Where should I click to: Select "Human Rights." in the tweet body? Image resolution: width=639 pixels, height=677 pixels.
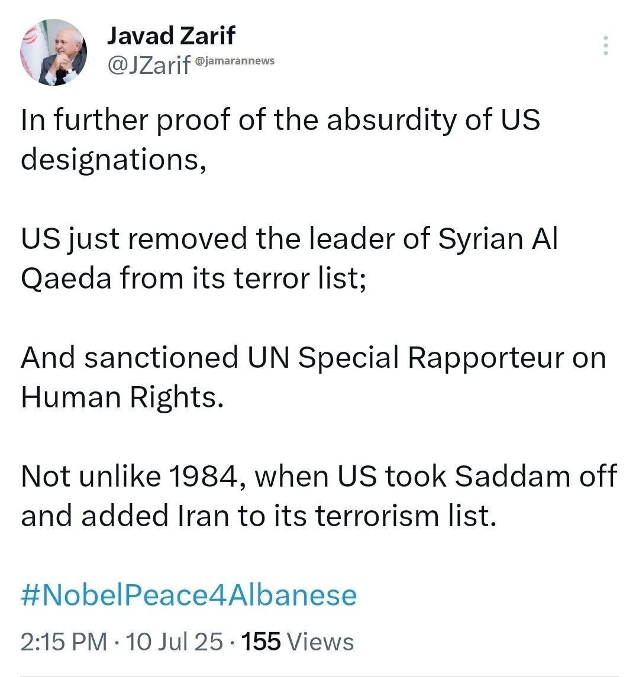pyautogui.click(x=122, y=397)
